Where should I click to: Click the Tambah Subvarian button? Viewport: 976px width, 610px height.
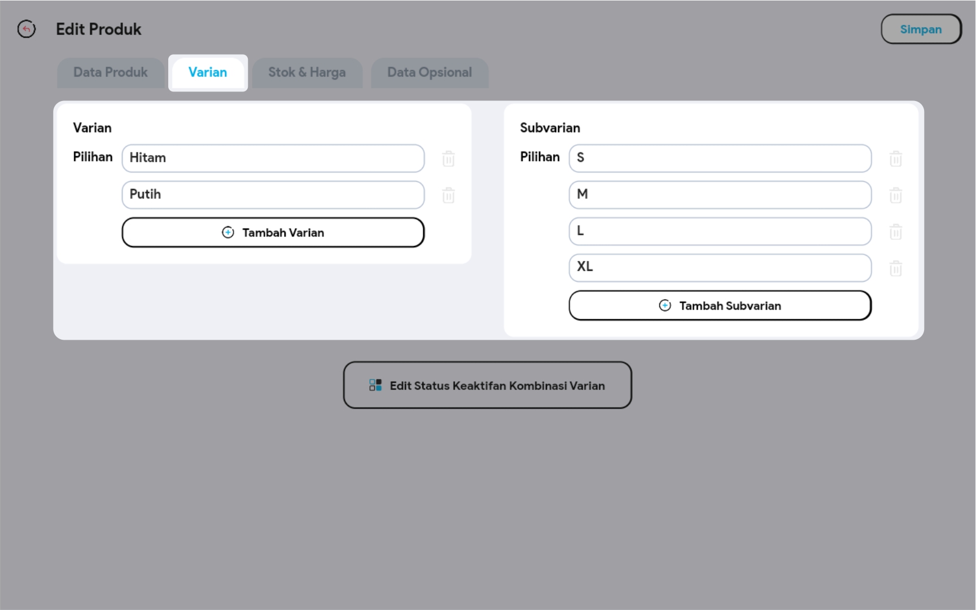[x=720, y=305]
